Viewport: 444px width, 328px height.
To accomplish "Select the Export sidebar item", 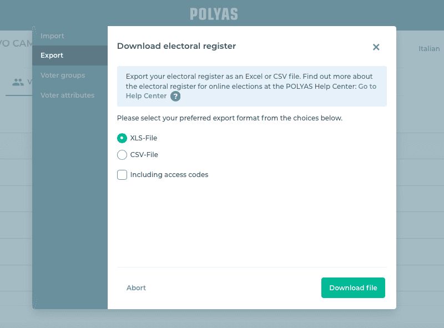I will click(x=52, y=55).
